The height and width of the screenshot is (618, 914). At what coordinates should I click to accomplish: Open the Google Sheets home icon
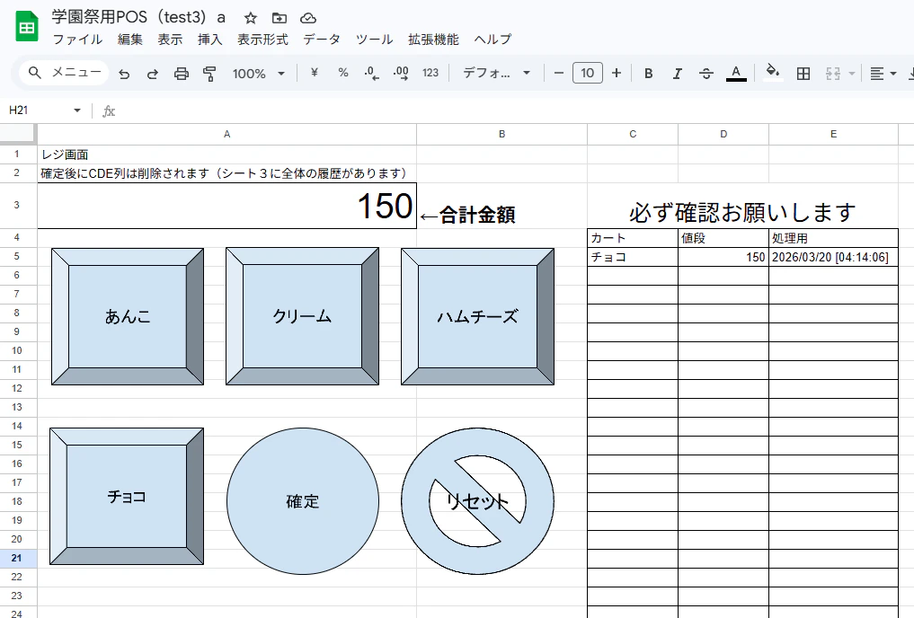coord(26,27)
